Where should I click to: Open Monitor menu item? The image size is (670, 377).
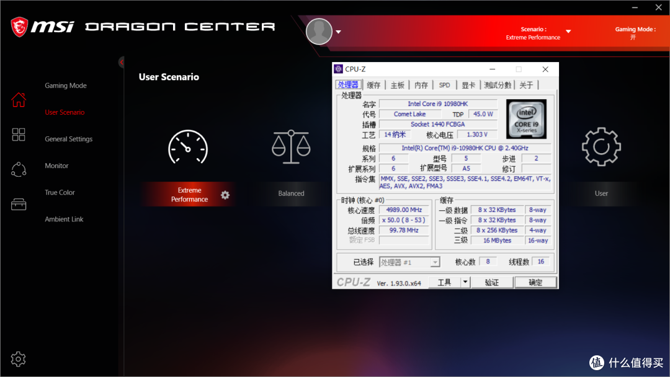[x=57, y=166]
